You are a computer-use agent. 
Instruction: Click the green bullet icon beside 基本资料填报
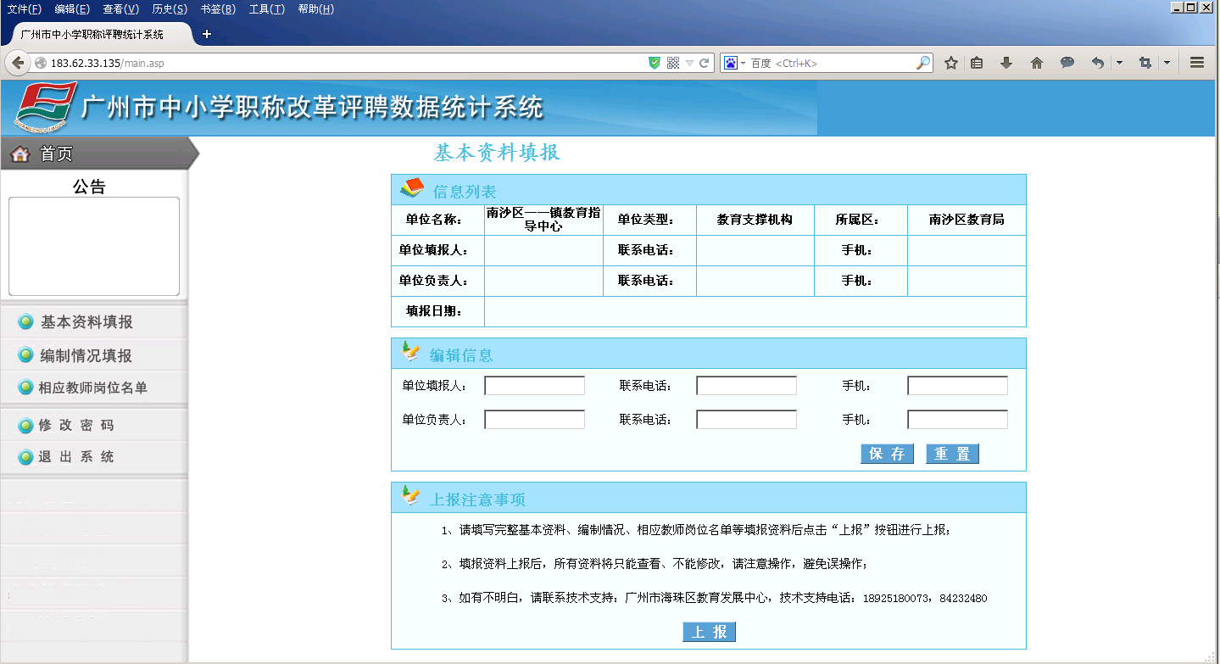tap(26, 322)
